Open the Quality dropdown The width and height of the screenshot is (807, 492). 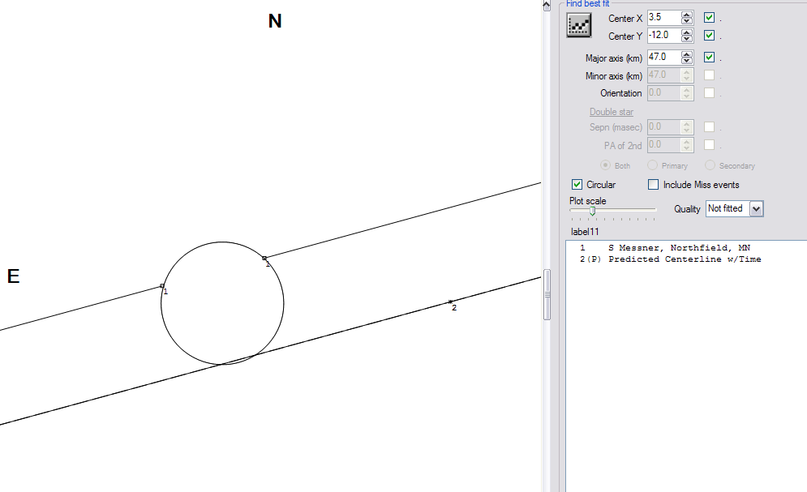pos(756,209)
